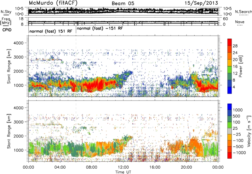Select the 'N.Sky' legend label

click(x=6, y=12)
